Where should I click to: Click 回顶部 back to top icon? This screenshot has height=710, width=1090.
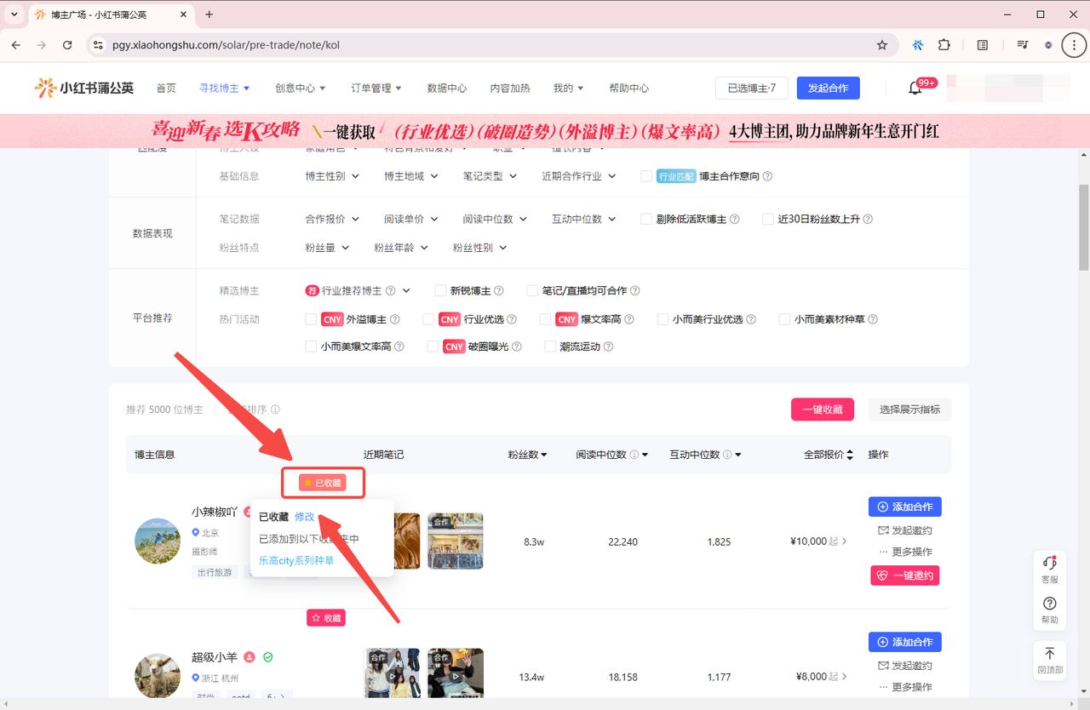coord(1049,654)
